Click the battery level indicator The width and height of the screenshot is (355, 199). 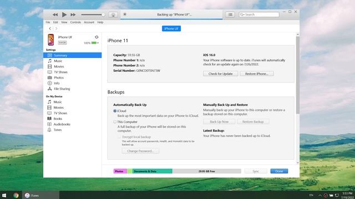coord(94,43)
